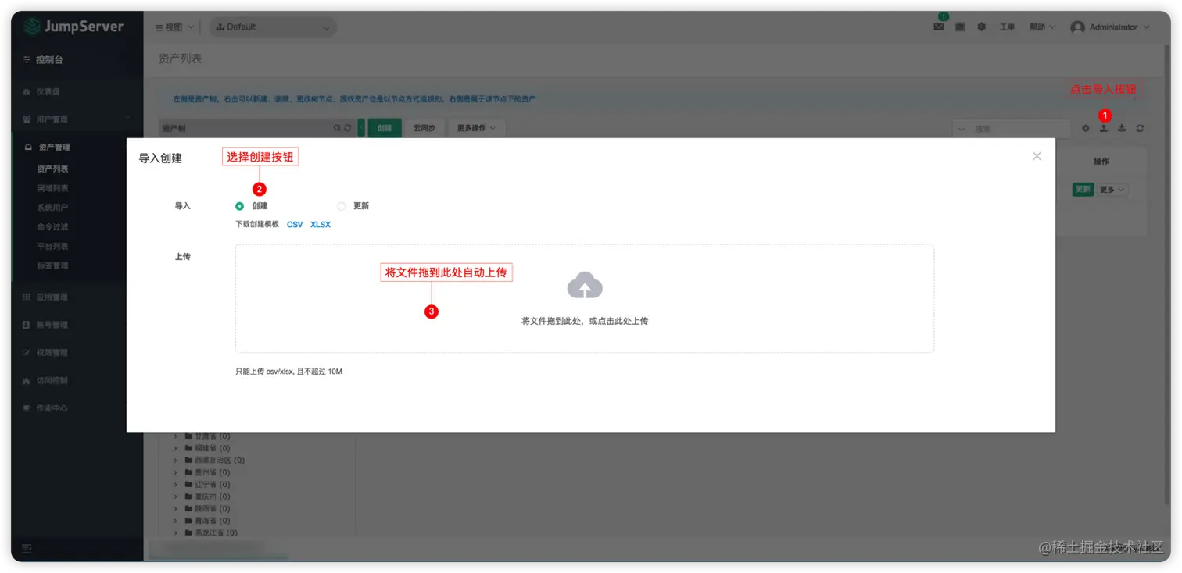Click the import icon above the asset table
Image resolution: width=1182 pixels, height=573 pixels.
pyautogui.click(x=1104, y=128)
